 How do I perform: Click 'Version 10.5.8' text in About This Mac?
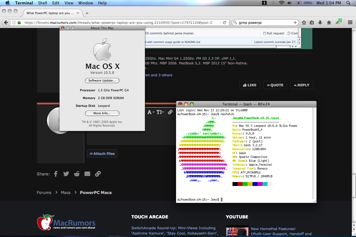[x=102, y=73]
